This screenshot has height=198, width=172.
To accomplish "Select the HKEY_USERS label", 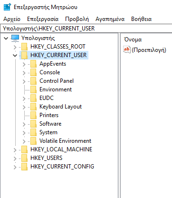I will [x=47, y=158].
